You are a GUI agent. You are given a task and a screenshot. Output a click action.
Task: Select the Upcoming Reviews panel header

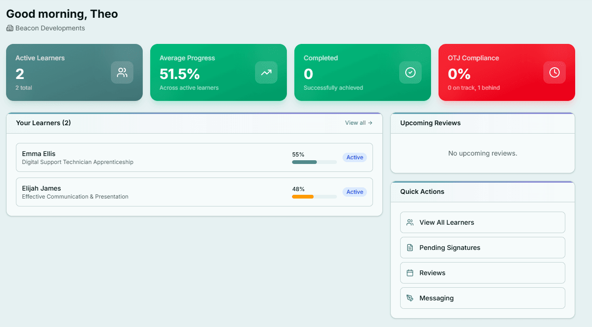430,123
